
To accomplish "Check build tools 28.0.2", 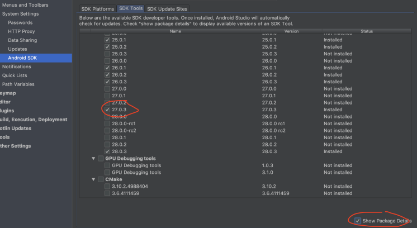I will [107, 145].
